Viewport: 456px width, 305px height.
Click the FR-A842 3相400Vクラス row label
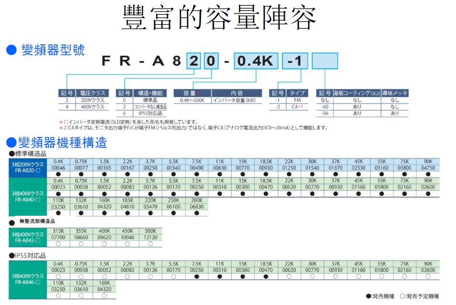pos(28,238)
